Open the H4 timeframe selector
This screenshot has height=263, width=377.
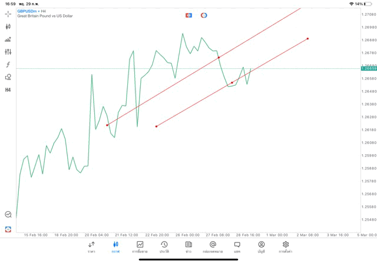click(x=8, y=90)
